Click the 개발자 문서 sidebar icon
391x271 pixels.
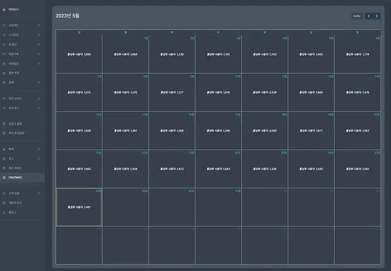click(x=4, y=203)
